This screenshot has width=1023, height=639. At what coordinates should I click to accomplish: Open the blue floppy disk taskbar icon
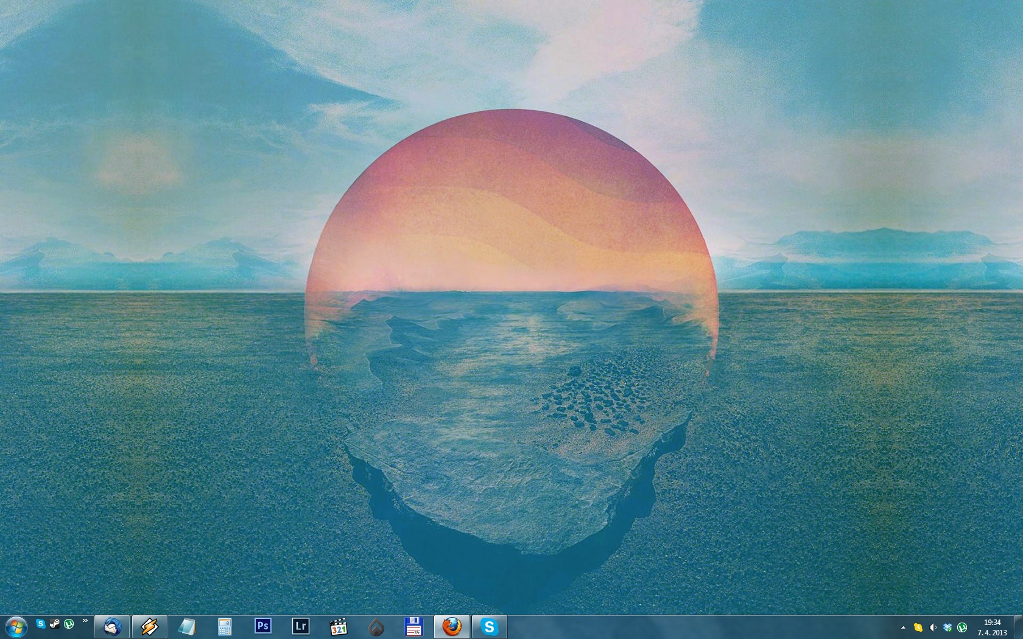pyautogui.click(x=413, y=626)
